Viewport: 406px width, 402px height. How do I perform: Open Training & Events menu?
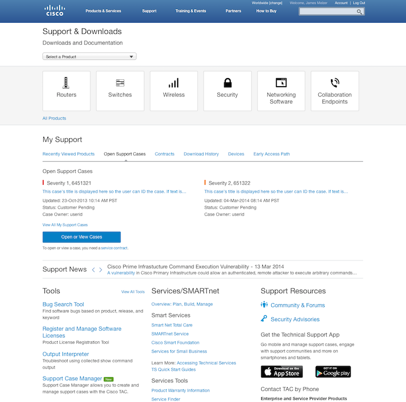pos(191,11)
